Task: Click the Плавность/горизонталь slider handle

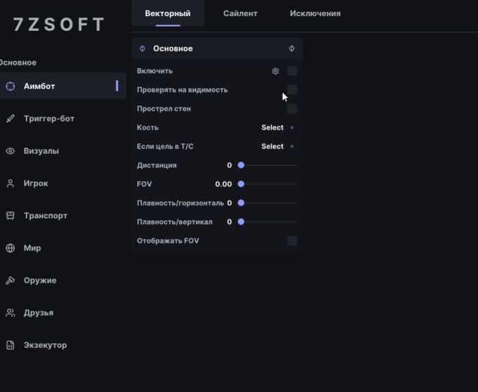Action: (x=241, y=203)
